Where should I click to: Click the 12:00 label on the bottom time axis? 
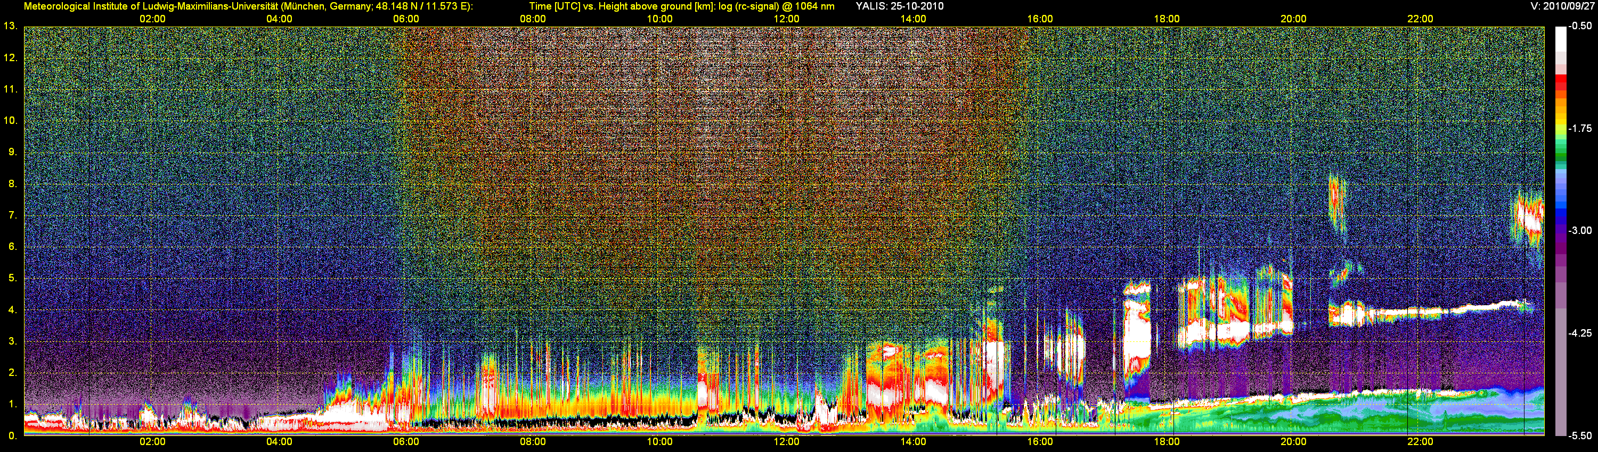pos(787,442)
